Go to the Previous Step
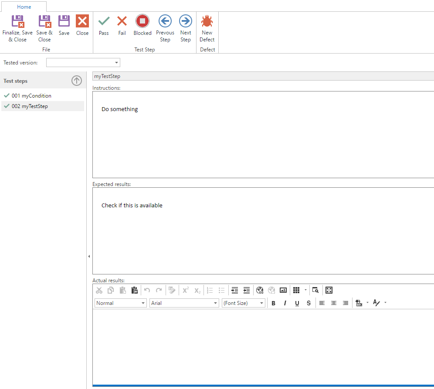 [x=165, y=21]
